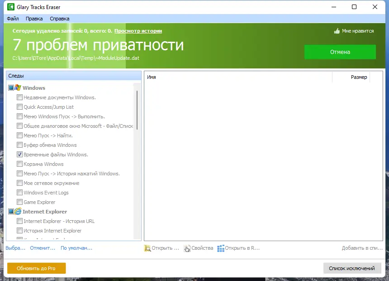Click the Glary Tracks Eraser title icon
The height and width of the screenshot is (281, 389).
[11, 7]
